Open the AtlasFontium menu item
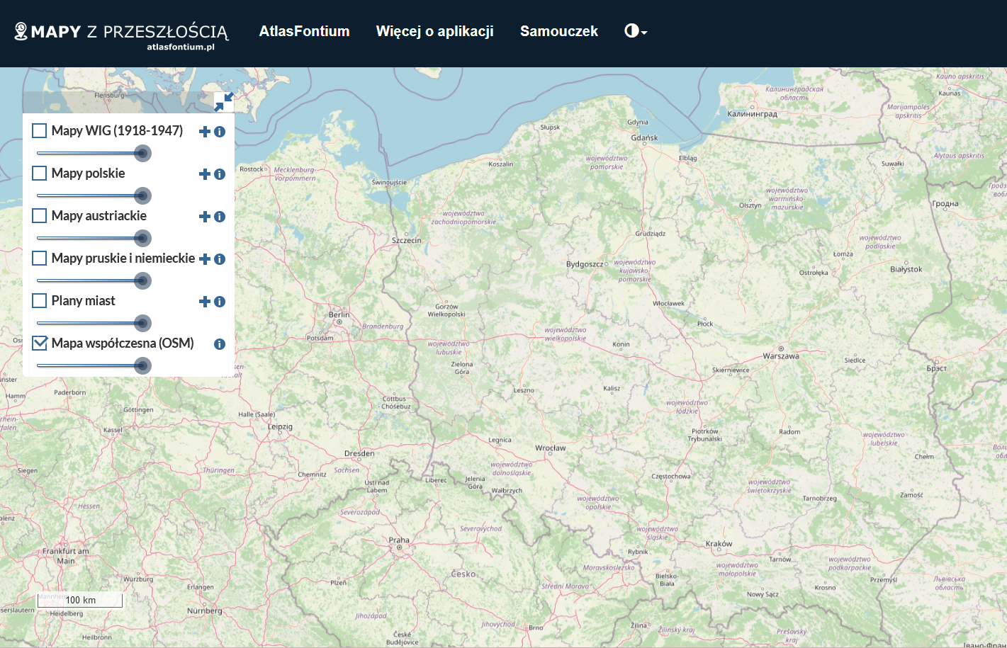1007x648 pixels. (304, 31)
